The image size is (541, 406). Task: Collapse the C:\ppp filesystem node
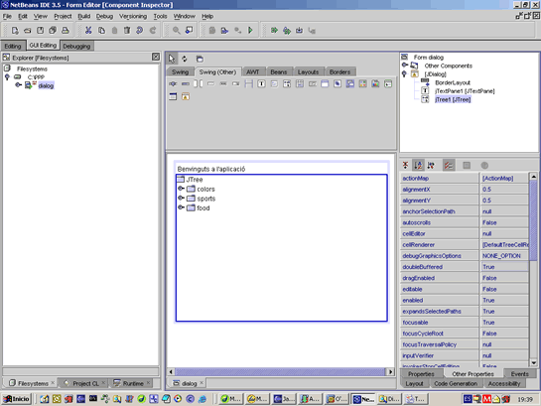click(x=7, y=76)
